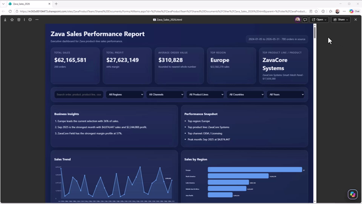362x204 pixels.
Task: Click the browser refresh icon
Action: point(10,11)
